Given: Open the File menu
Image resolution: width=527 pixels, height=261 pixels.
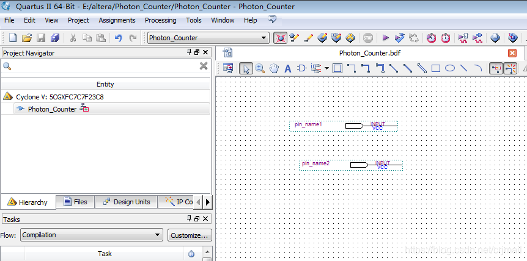Looking at the screenshot, I should click(9, 20).
